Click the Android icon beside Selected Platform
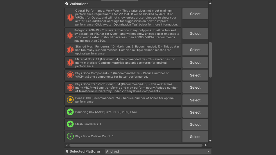 click(x=67, y=151)
